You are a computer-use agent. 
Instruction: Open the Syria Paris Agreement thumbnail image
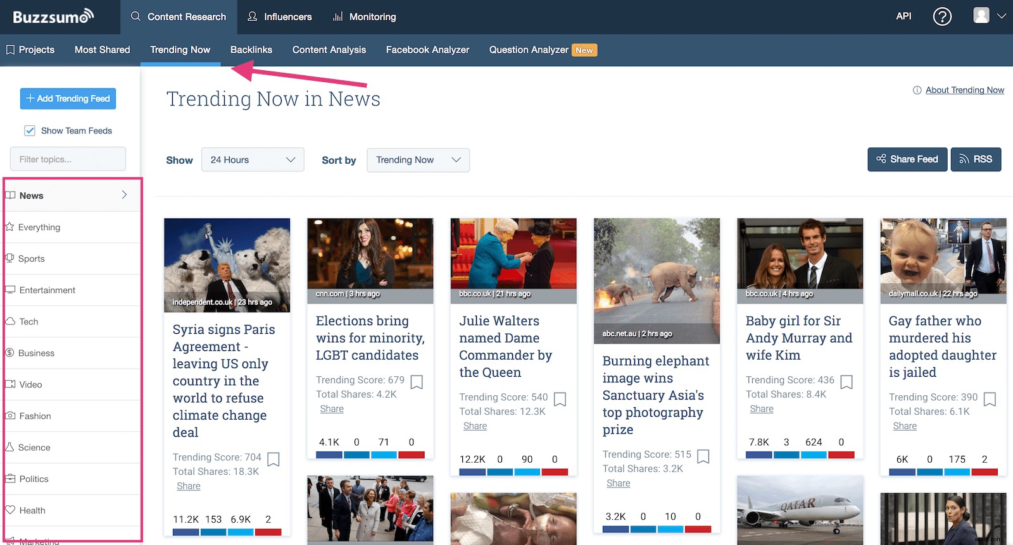coord(227,265)
